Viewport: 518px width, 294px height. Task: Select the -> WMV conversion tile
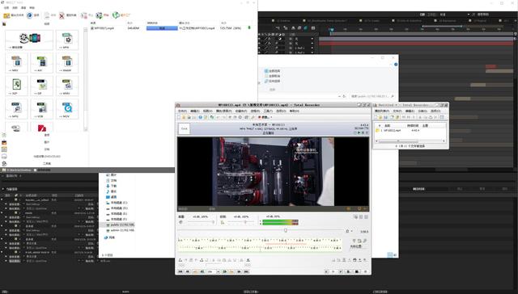tap(67, 86)
